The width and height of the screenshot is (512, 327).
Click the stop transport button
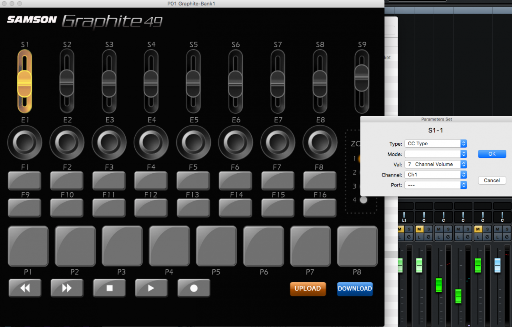[109, 288]
